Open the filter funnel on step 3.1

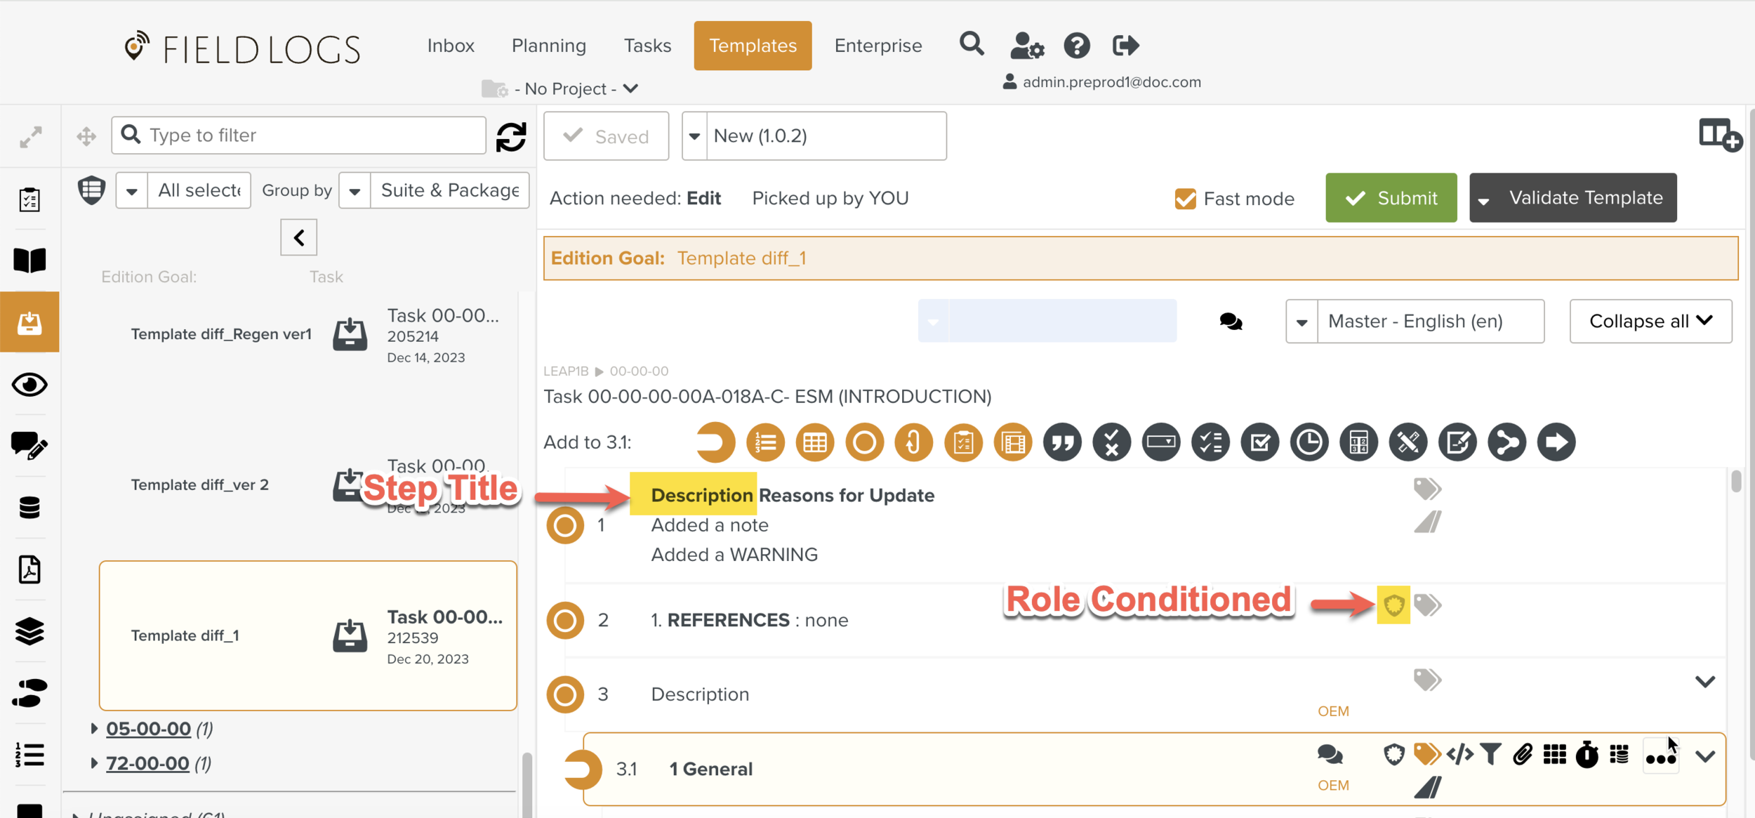point(1490,755)
